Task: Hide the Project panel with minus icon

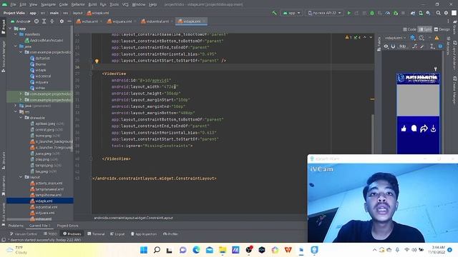Action: (69, 21)
